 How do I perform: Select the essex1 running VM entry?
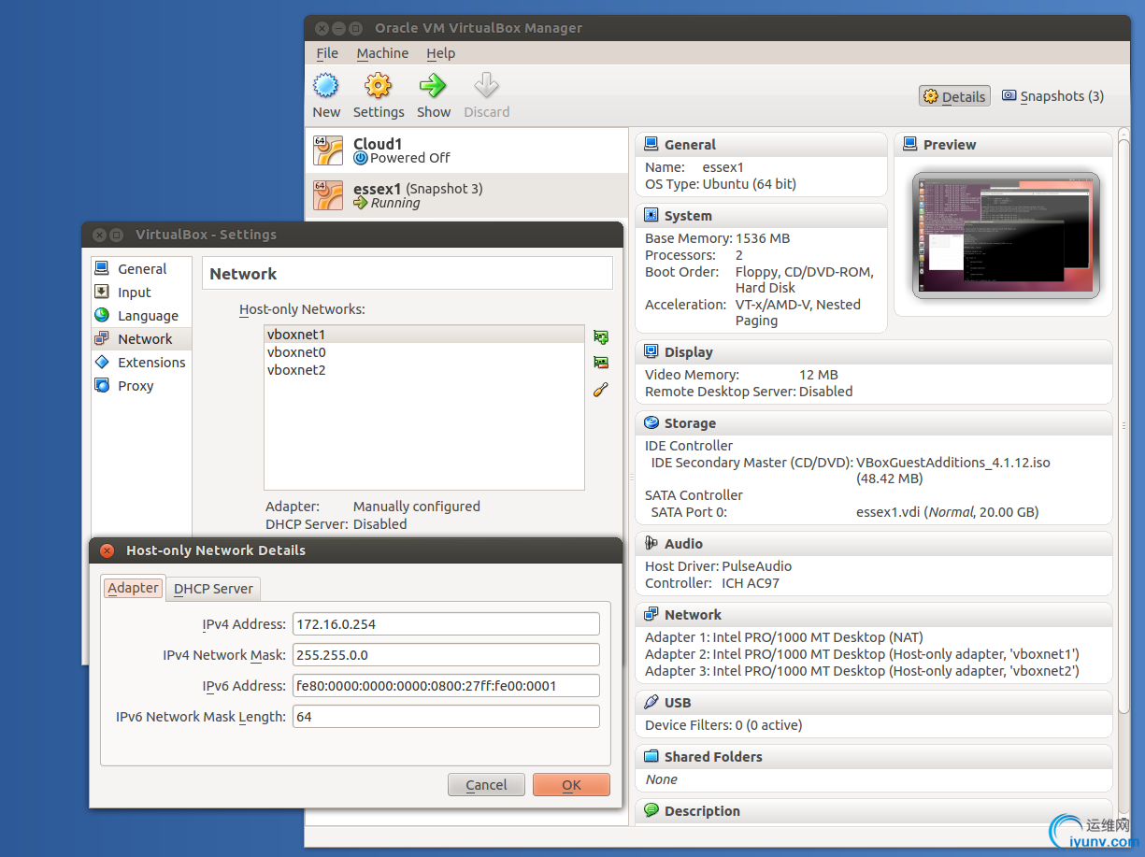(468, 195)
